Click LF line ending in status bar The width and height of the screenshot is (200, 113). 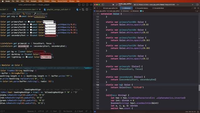tap(47, 111)
